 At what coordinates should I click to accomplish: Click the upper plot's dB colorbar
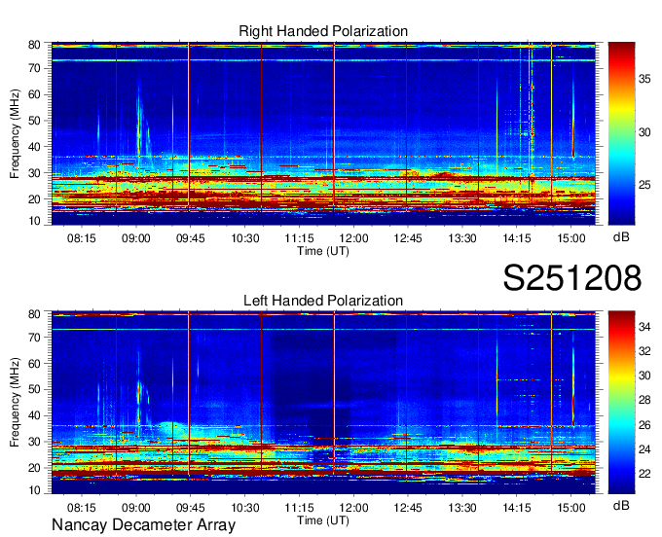[x=621, y=133]
